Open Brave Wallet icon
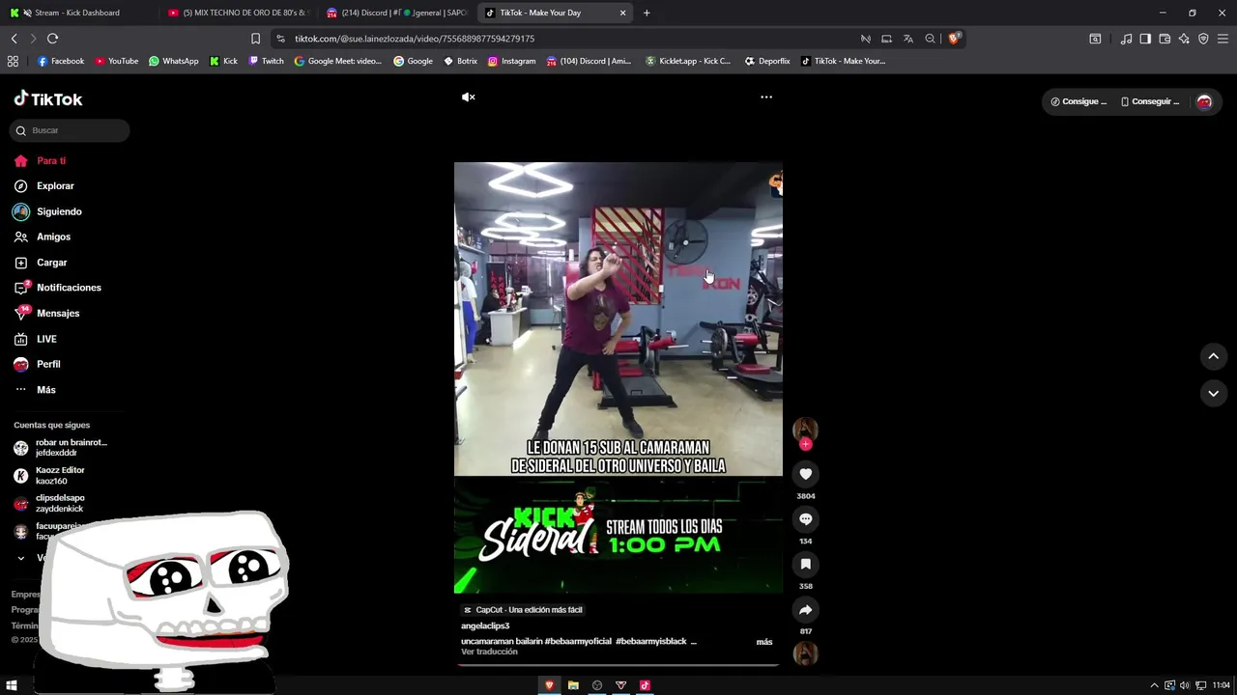The height and width of the screenshot is (695, 1237). click(1165, 39)
